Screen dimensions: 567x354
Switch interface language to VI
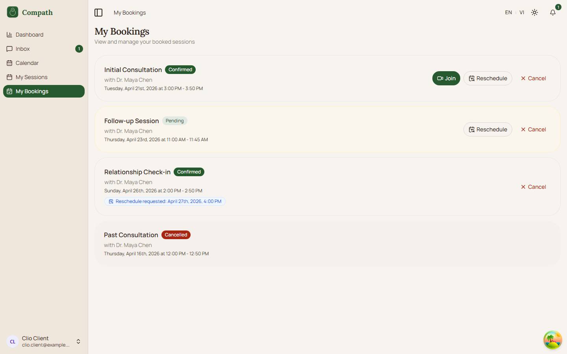tap(522, 12)
